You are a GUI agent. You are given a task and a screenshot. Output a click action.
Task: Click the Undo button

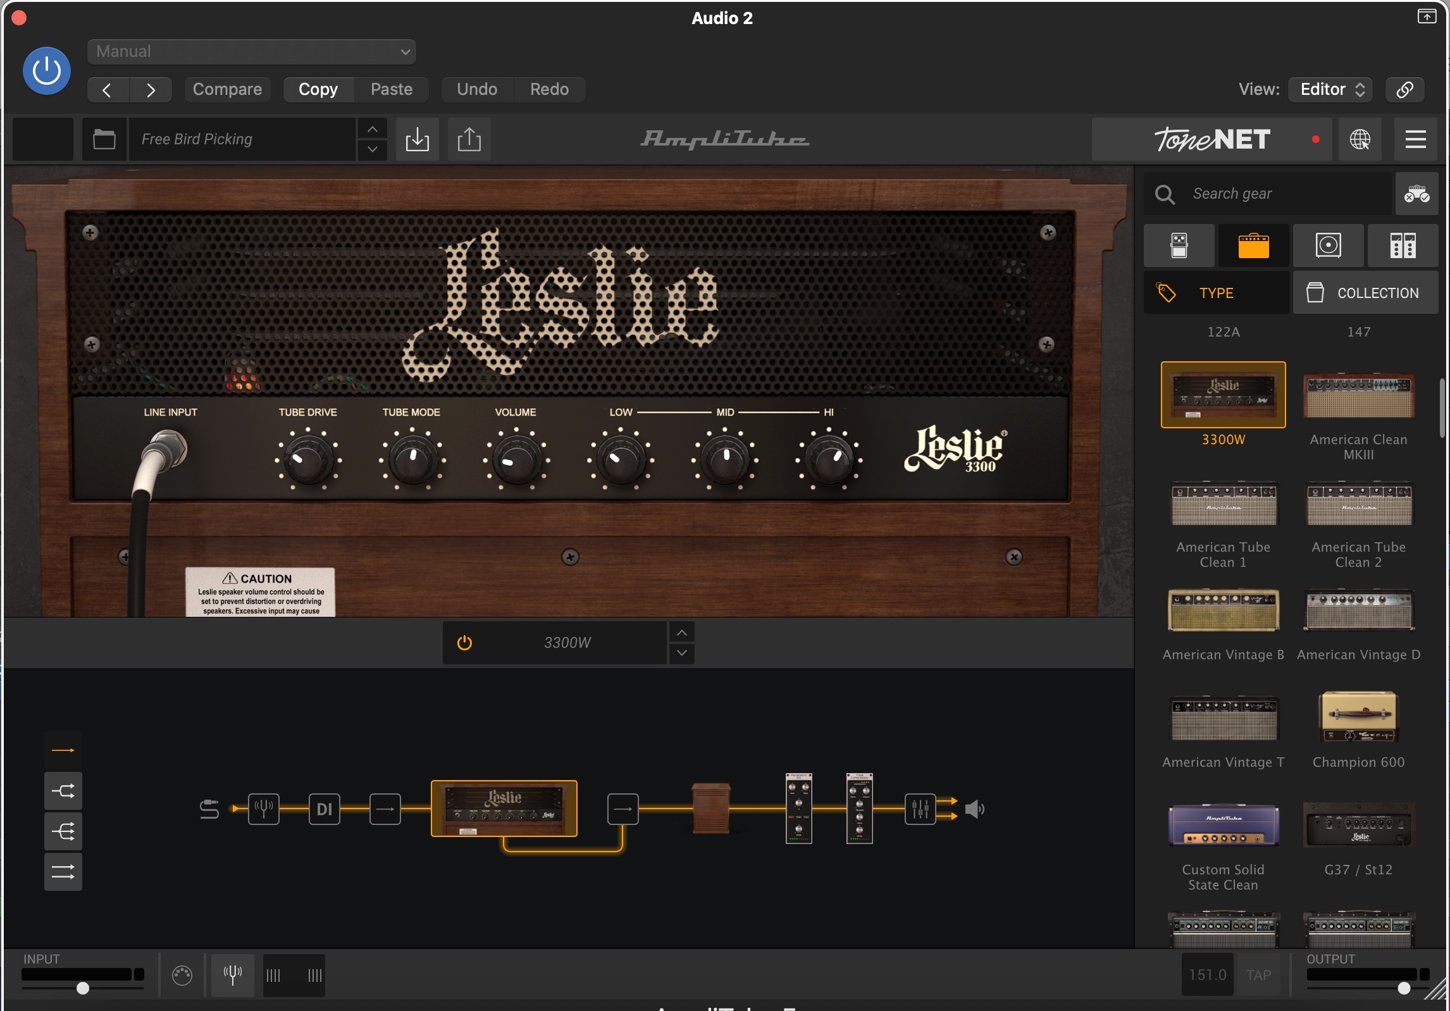click(477, 89)
